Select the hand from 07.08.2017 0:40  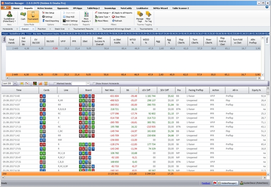[134, 96]
